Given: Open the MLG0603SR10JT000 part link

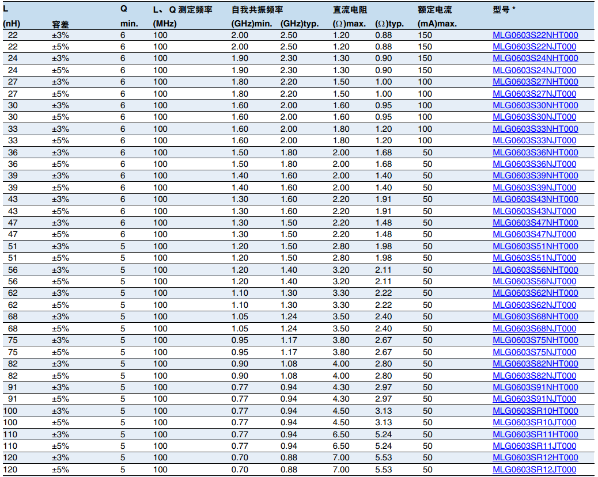Looking at the screenshot, I should pos(534,422).
